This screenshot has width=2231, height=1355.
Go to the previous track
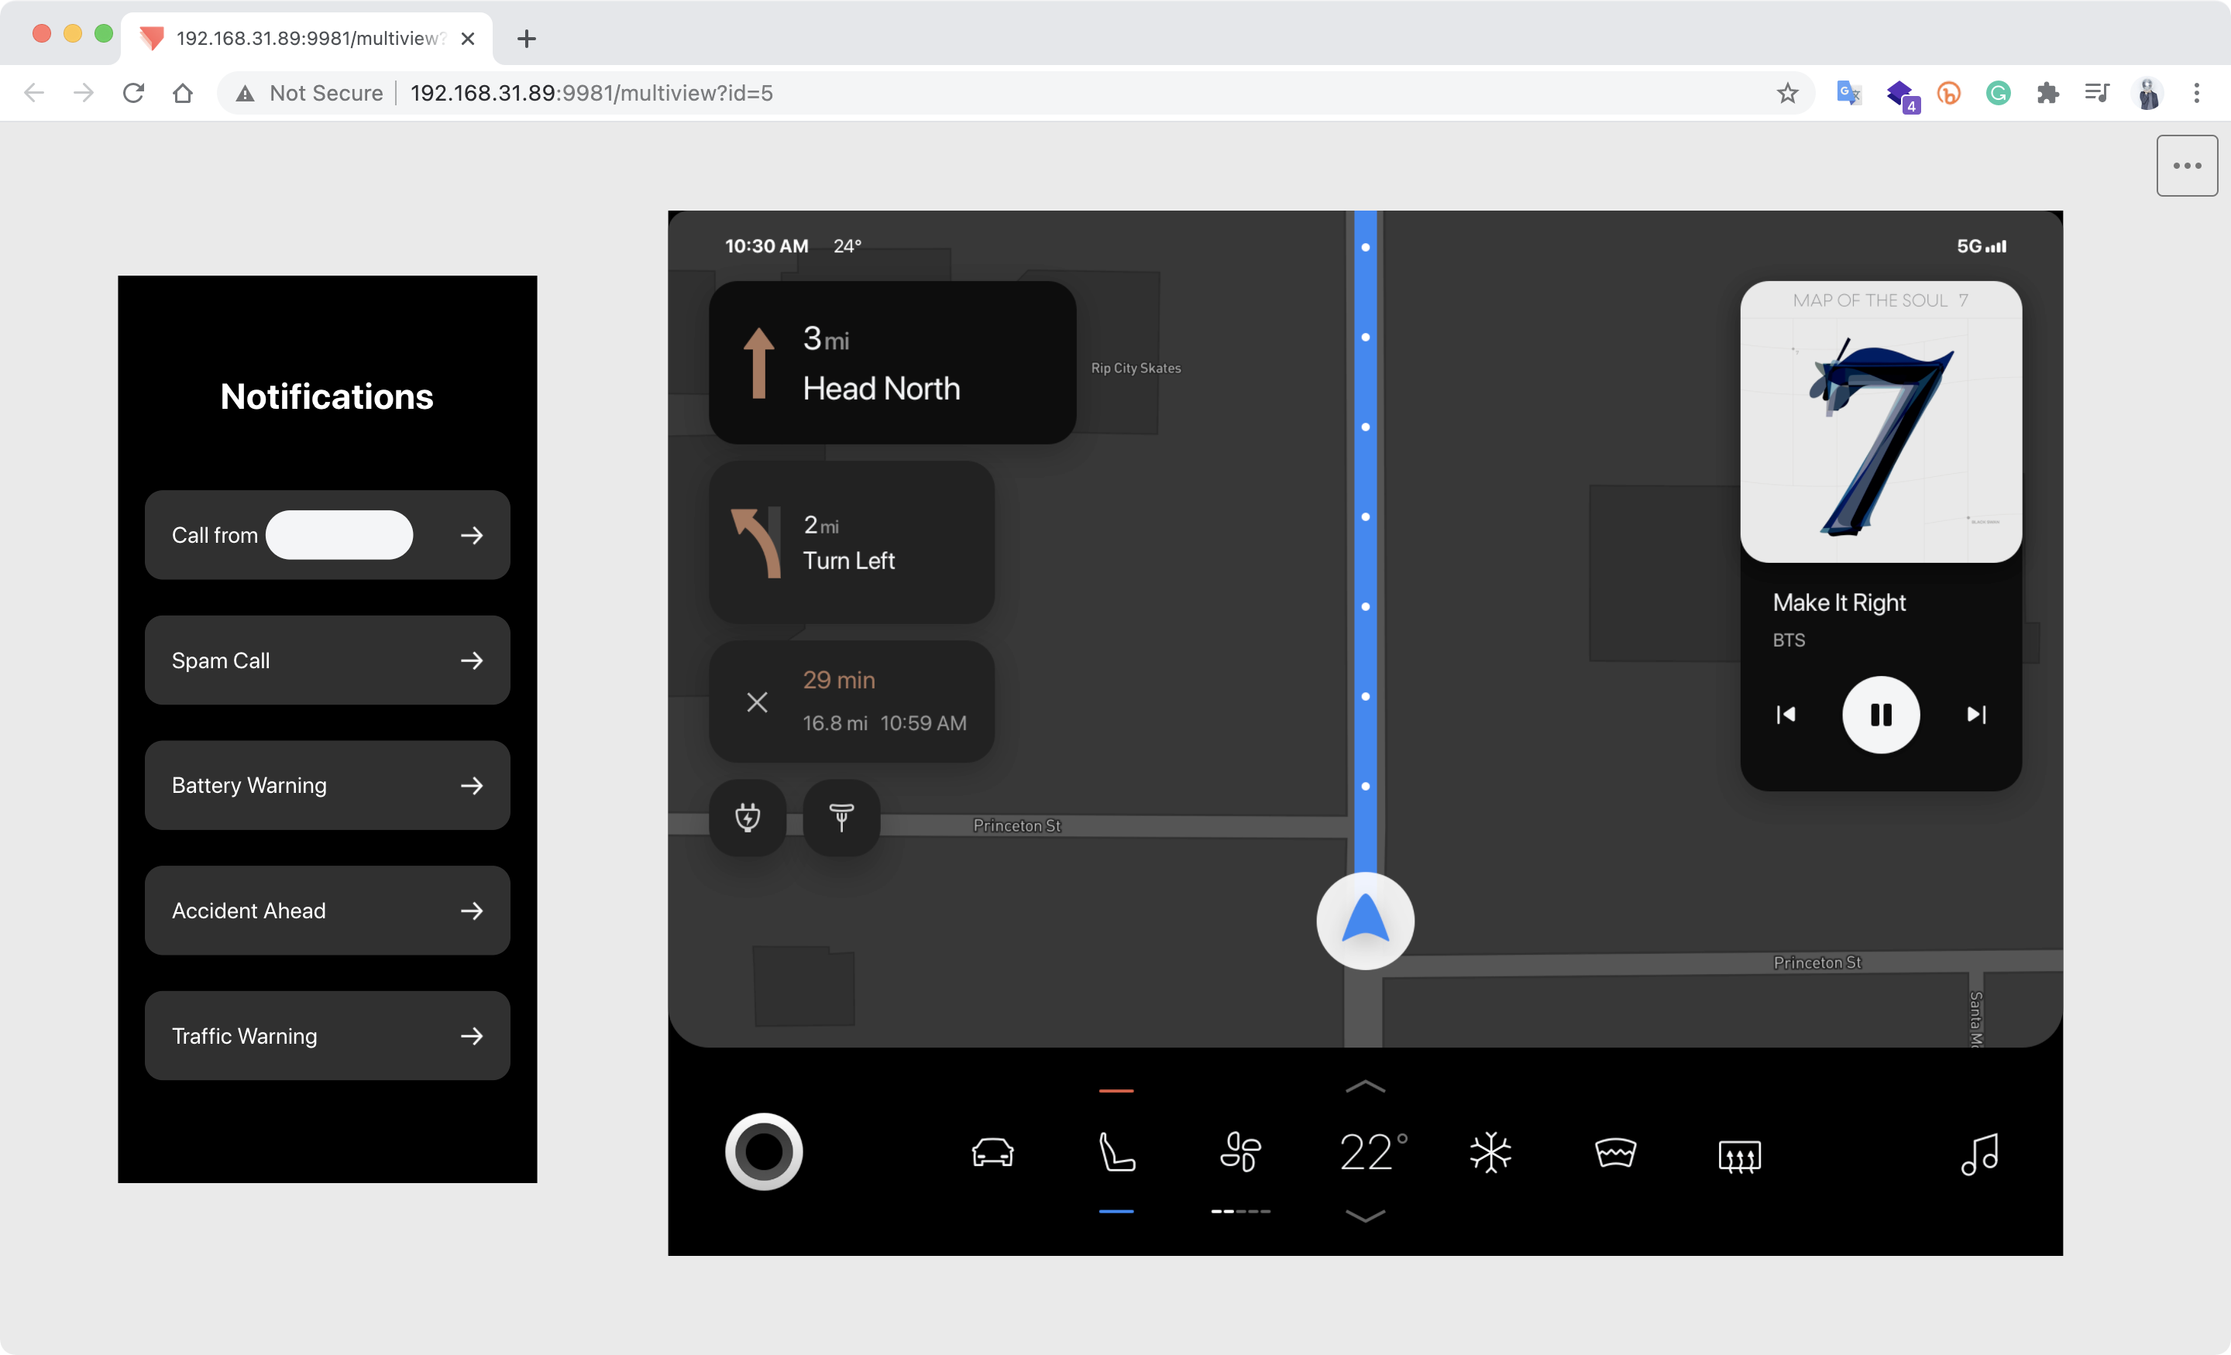[1786, 715]
